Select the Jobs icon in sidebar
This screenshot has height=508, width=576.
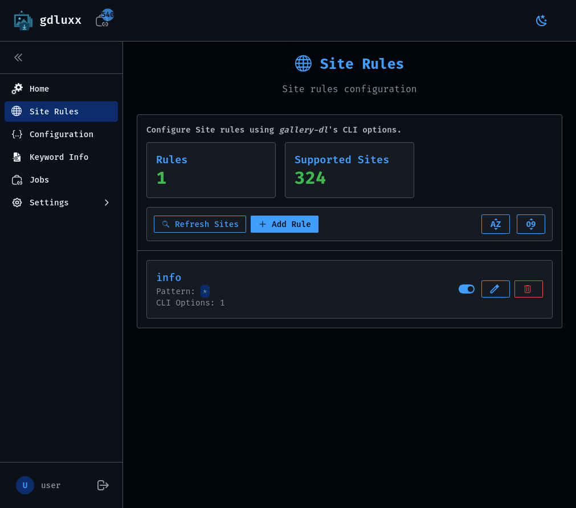click(x=17, y=179)
